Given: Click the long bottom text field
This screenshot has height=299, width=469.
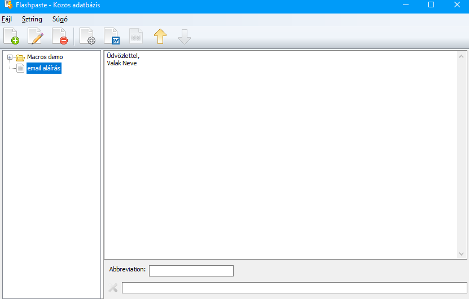Looking at the screenshot, I should click(293, 288).
